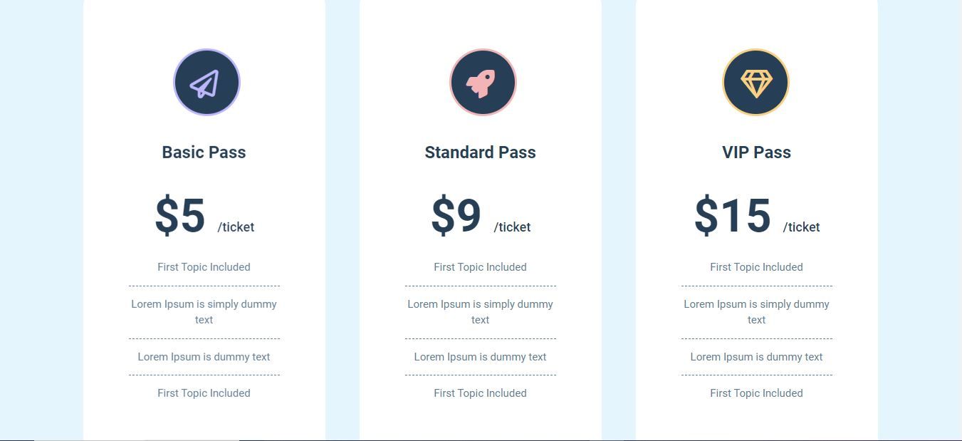Click "Lorem Ipsum is simply dummy text" in Standard Pass

point(480,311)
